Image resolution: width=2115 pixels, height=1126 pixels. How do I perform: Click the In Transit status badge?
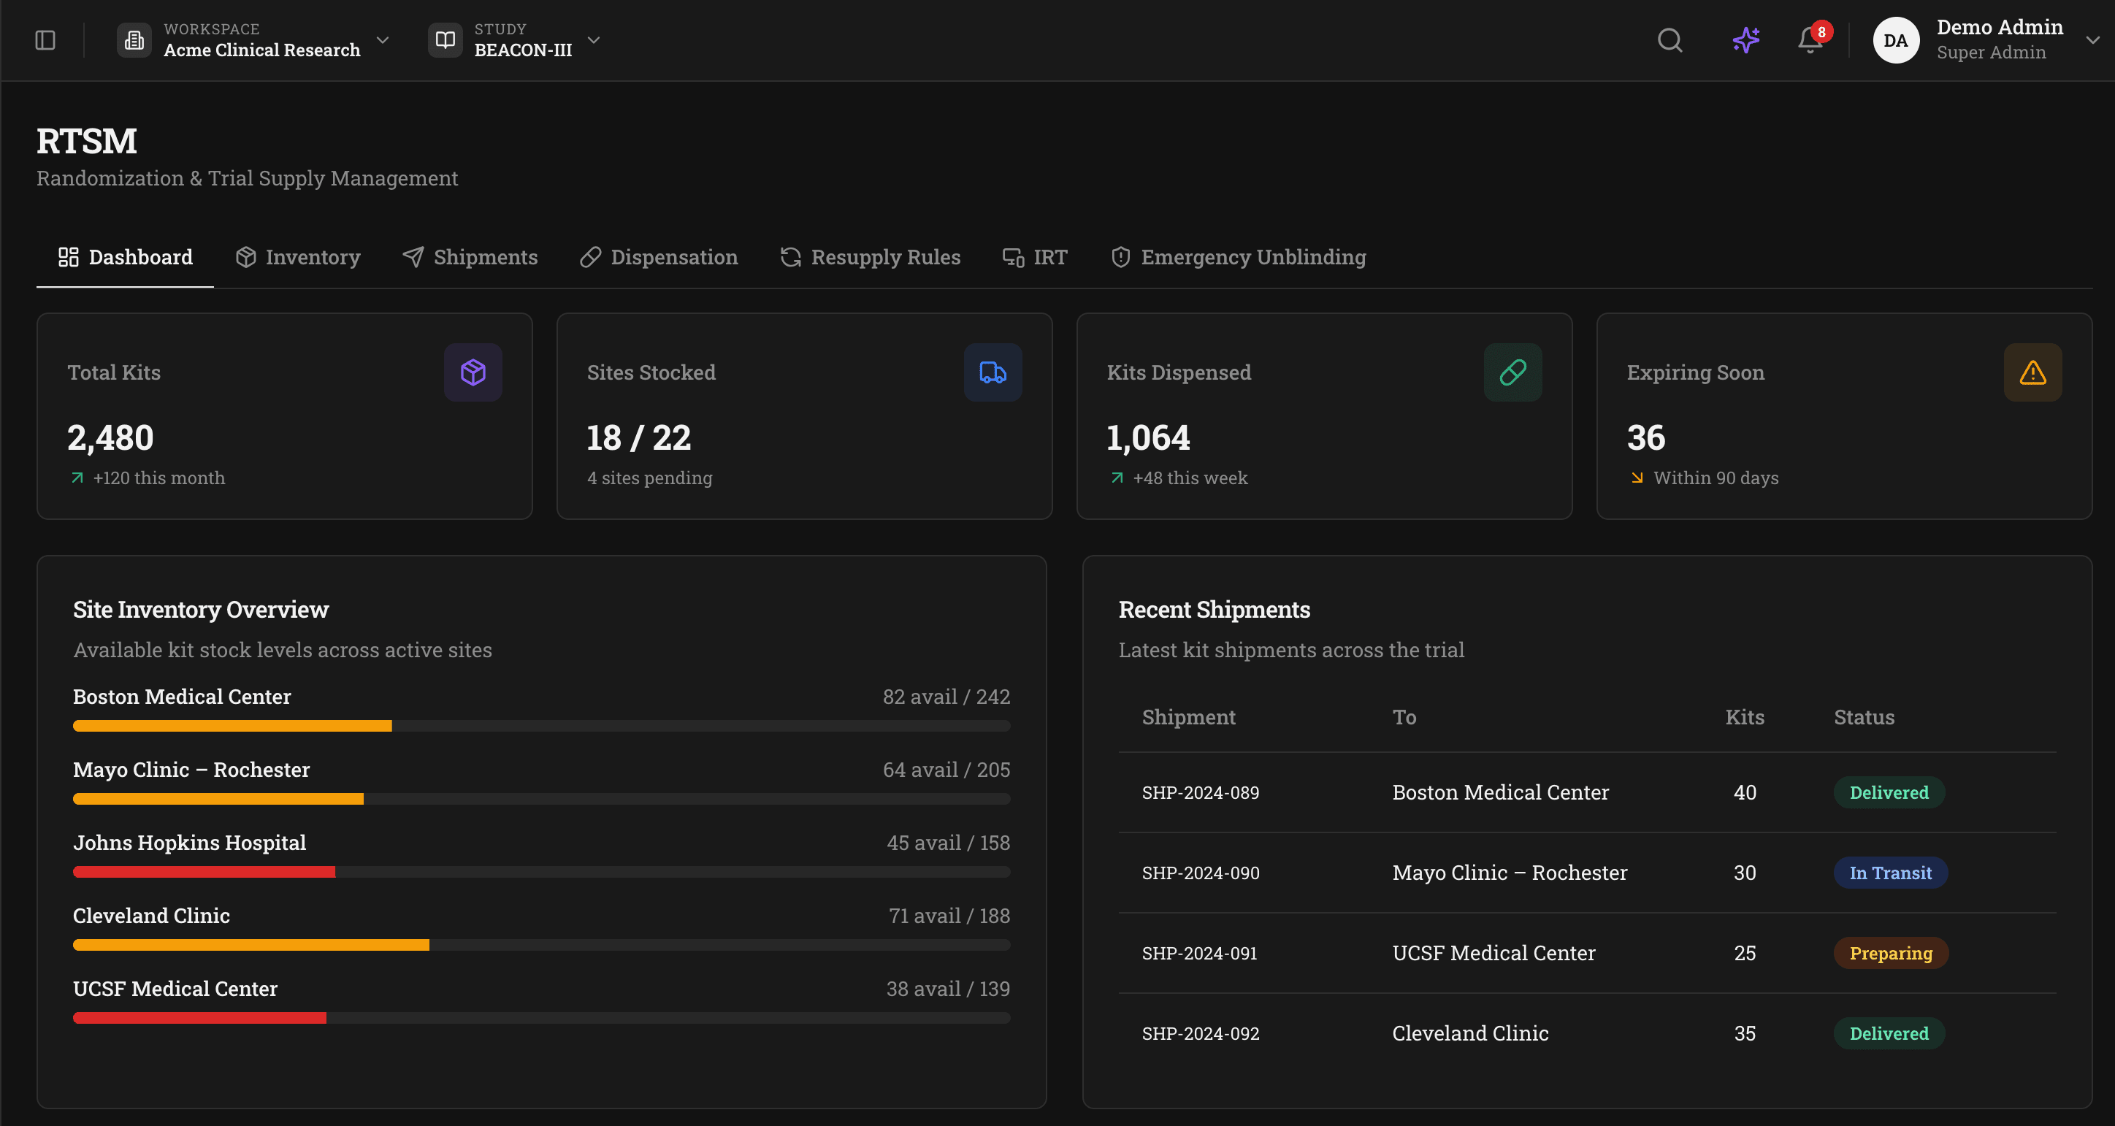(x=1890, y=873)
